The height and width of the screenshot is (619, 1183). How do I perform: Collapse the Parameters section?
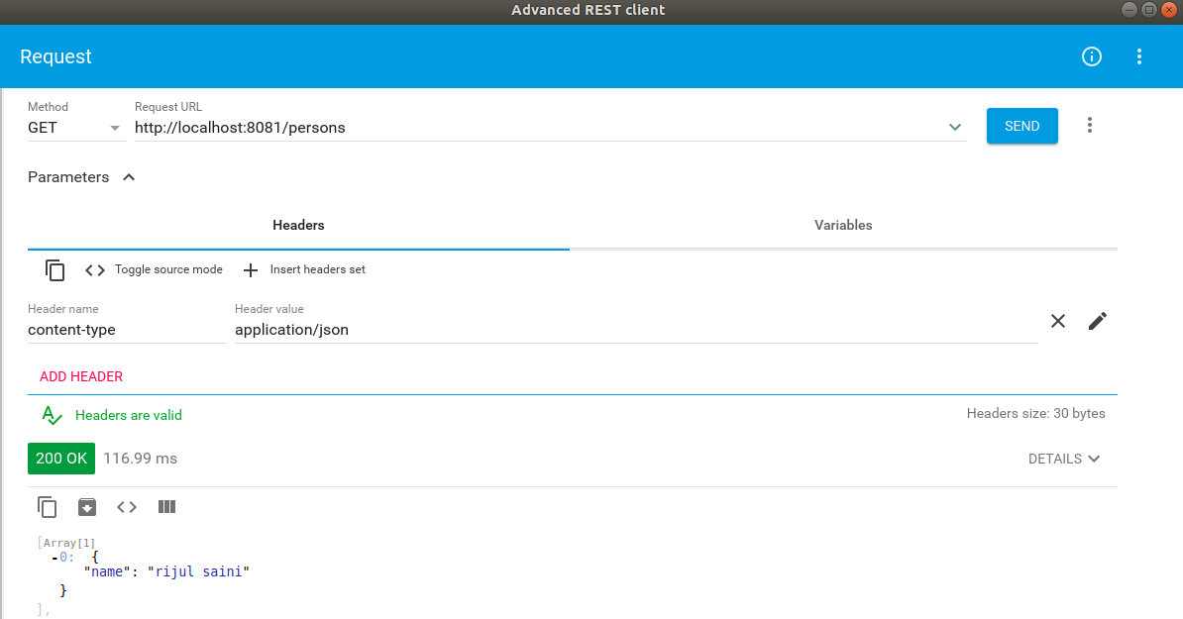point(128,177)
